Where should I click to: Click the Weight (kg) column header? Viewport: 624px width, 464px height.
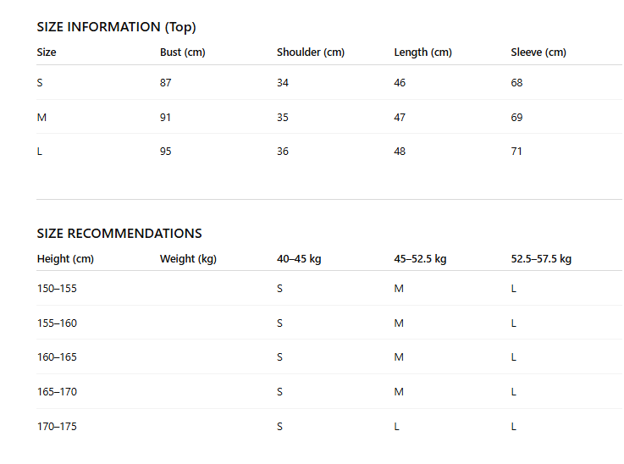[x=188, y=258]
